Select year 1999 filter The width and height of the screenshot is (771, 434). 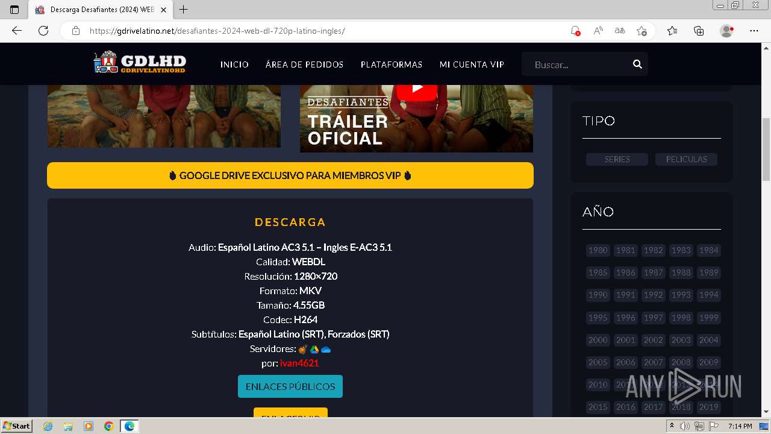[x=708, y=318]
